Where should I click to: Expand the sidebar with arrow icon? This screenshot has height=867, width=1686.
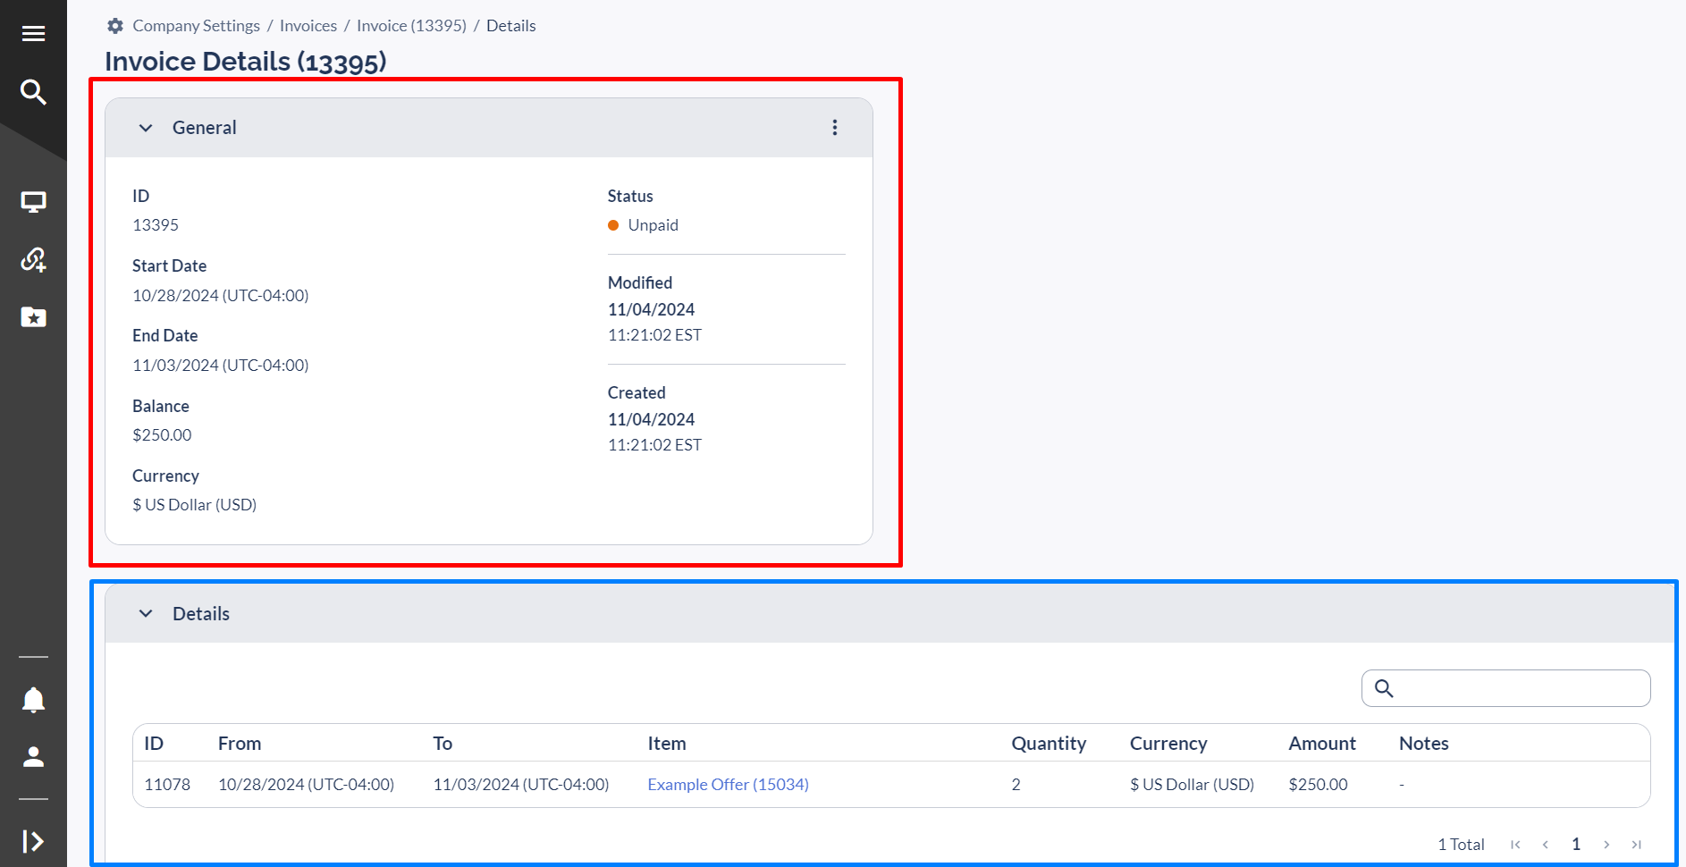(33, 841)
